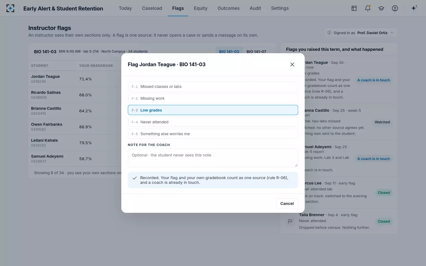Switch to section BIO 141-03 tab
The width and height of the screenshot is (426, 266).
[x=229, y=51]
